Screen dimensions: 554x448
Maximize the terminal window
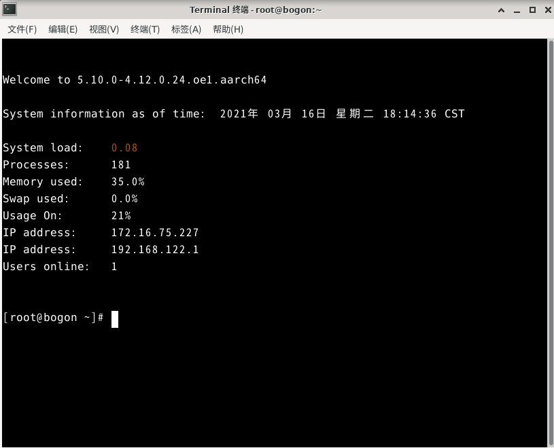click(533, 10)
